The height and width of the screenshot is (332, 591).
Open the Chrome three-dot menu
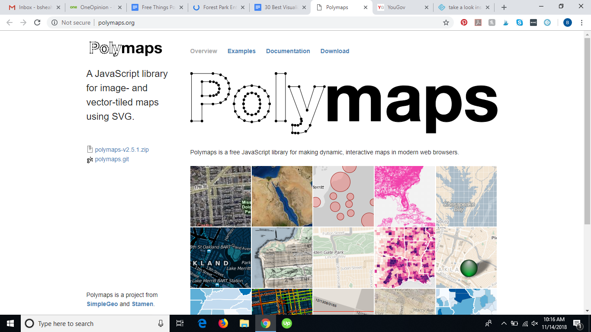click(581, 22)
